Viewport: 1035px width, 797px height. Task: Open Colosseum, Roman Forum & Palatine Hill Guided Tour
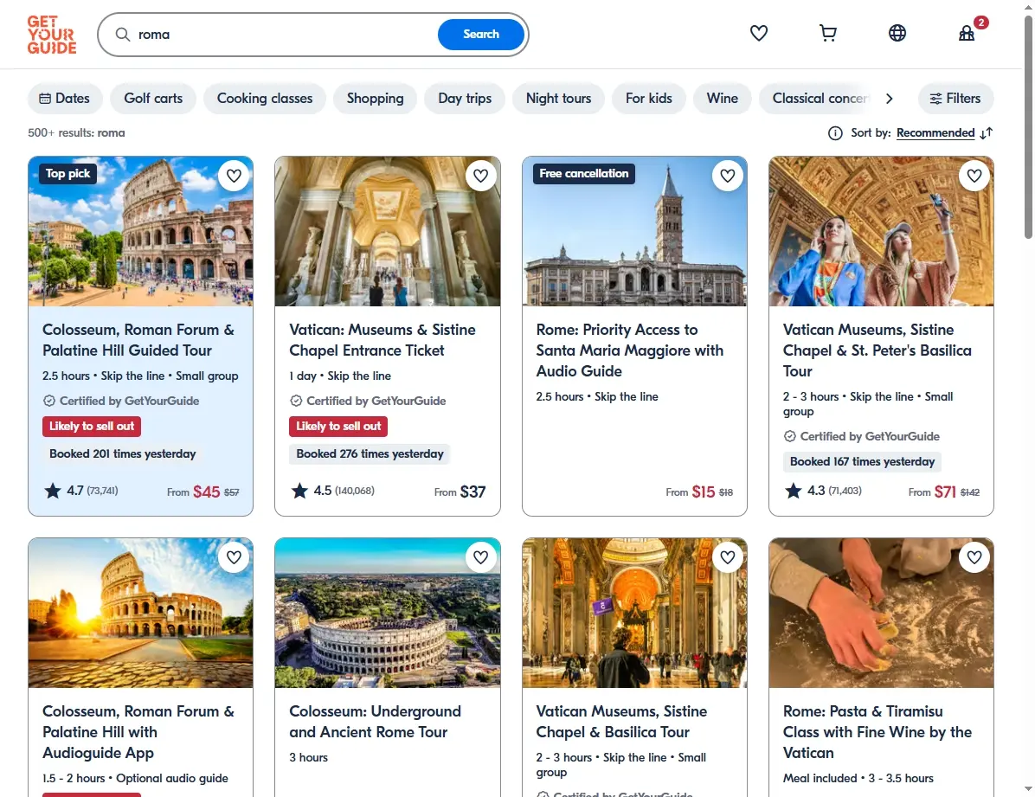(138, 340)
